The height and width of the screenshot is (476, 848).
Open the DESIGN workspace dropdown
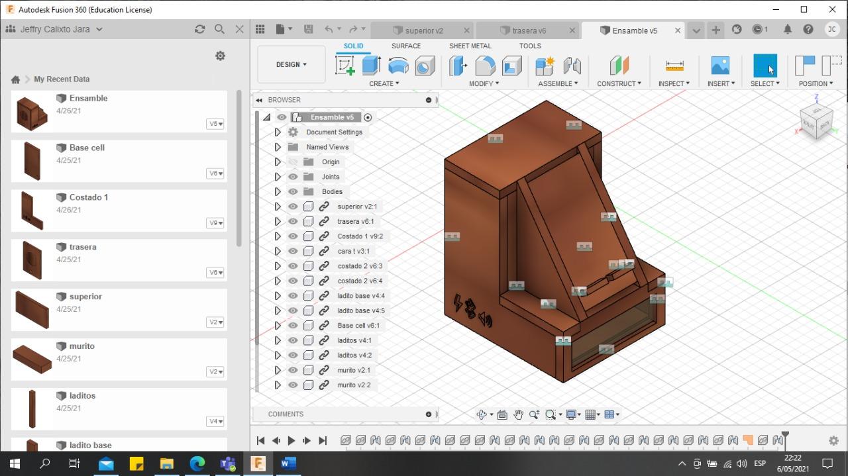(x=291, y=64)
